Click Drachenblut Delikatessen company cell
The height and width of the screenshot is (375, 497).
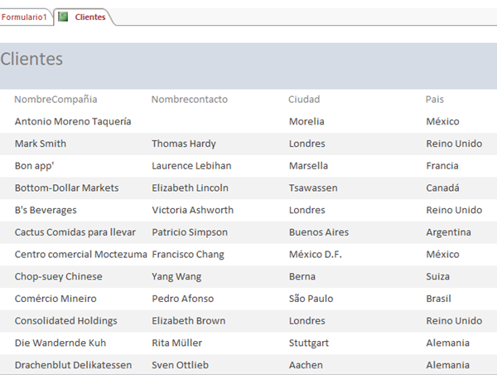click(73, 365)
